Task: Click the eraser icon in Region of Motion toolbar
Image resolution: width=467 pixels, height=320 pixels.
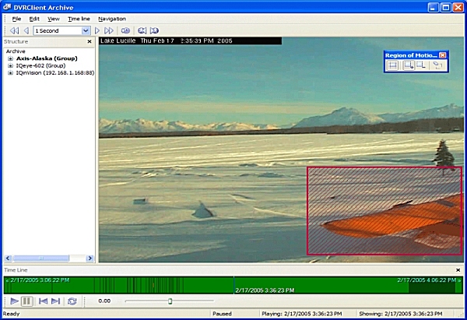Action: tap(437, 65)
